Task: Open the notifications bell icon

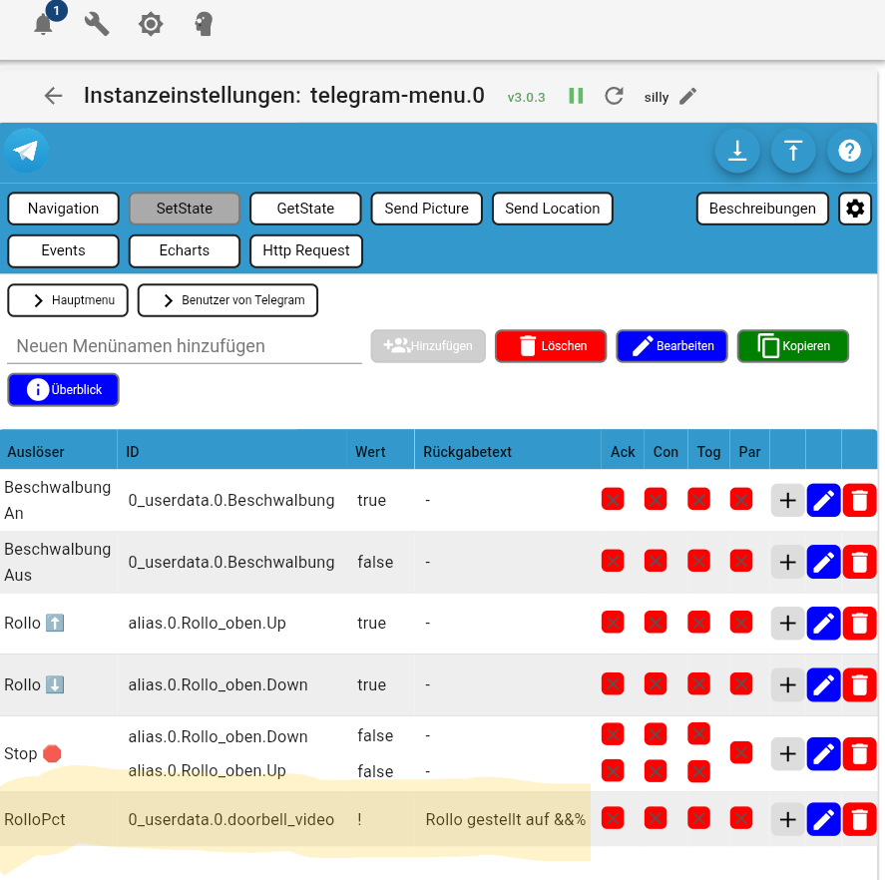Action: 44,24
